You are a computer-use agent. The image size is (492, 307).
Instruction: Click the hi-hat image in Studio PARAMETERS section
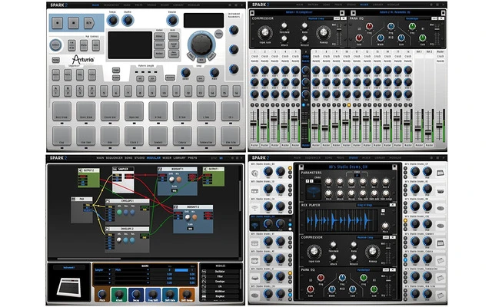[x=313, y=191]
